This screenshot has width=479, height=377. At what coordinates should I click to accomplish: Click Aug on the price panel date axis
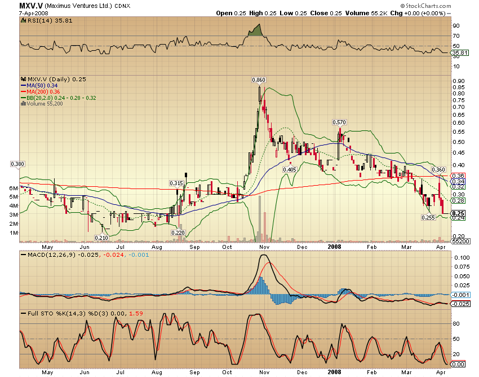point(157,247)
